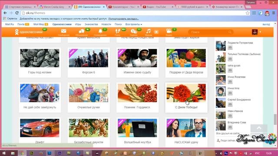This screenshot has width=278, height=156.
Task: Select Подарки от Деда Мороза theme
Action: click(x=186, y=58)
